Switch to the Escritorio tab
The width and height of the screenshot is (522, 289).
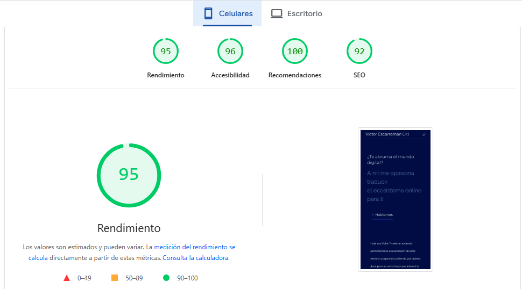coord(297,13)
